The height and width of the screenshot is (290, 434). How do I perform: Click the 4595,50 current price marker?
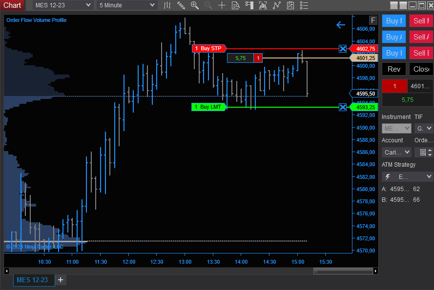[x=364, y=94]
